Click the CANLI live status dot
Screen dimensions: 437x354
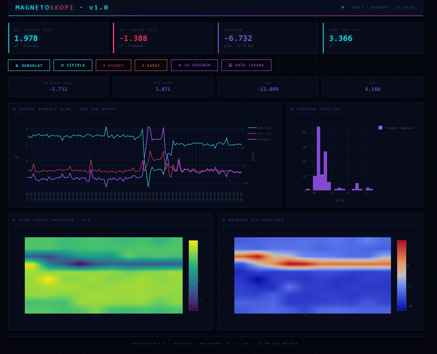click(x=343, y=7)
